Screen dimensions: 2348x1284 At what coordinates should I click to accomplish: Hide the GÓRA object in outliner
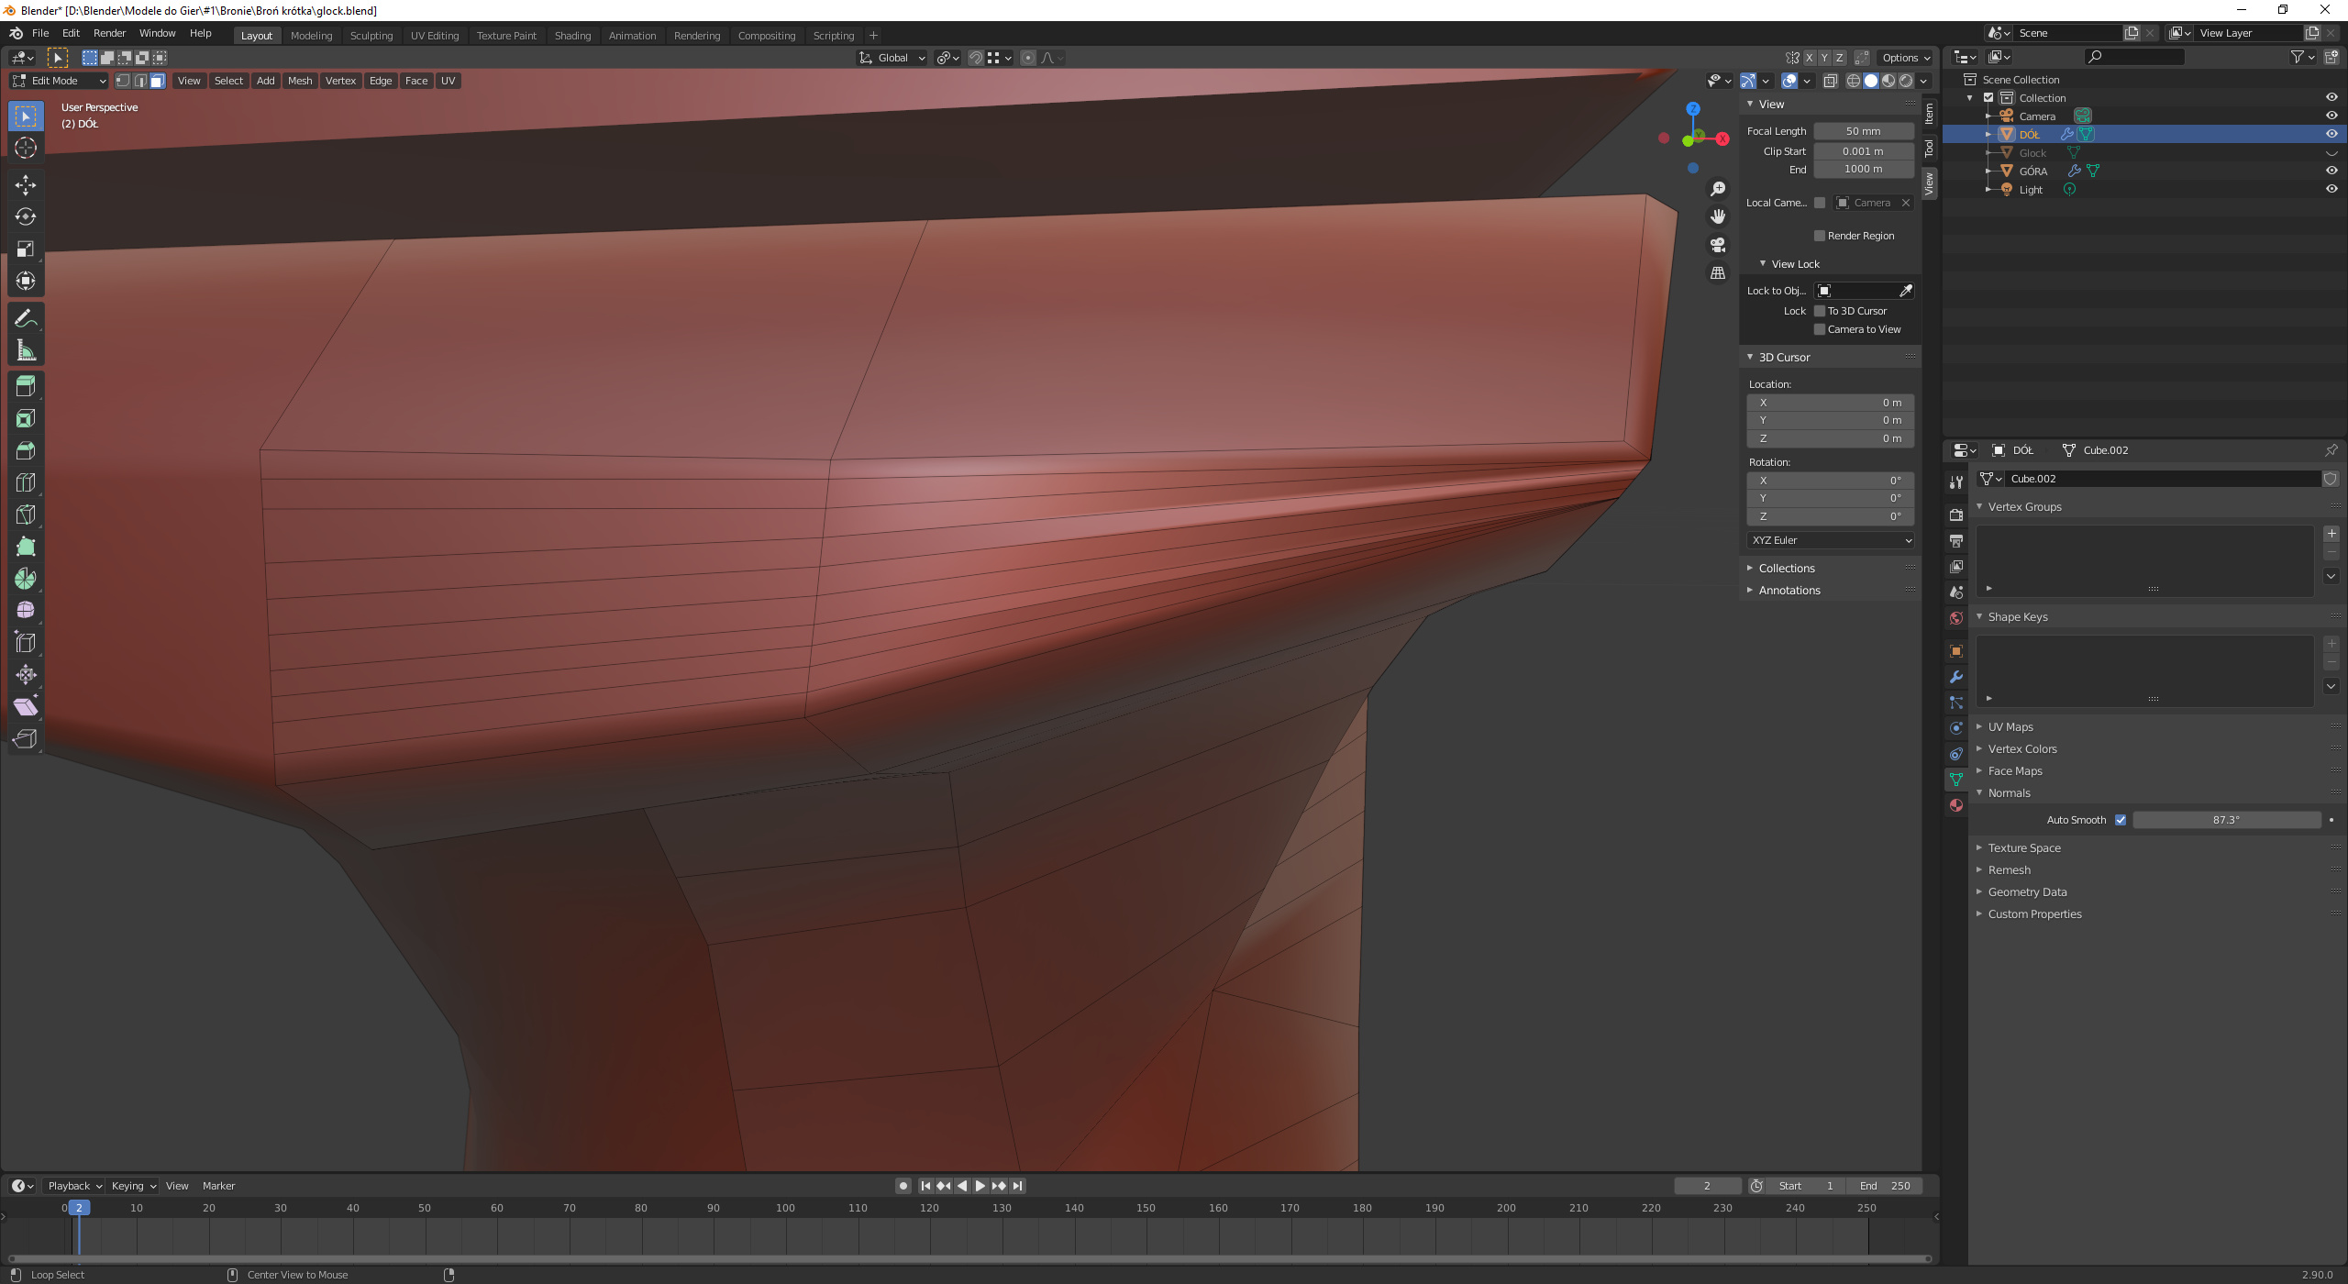2331,171
